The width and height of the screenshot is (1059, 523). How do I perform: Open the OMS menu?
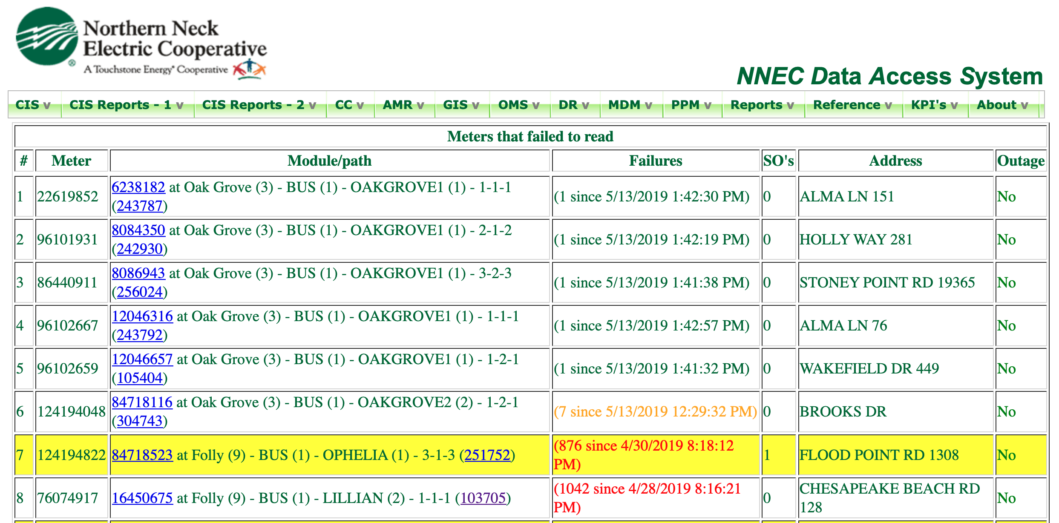[518, 105]
